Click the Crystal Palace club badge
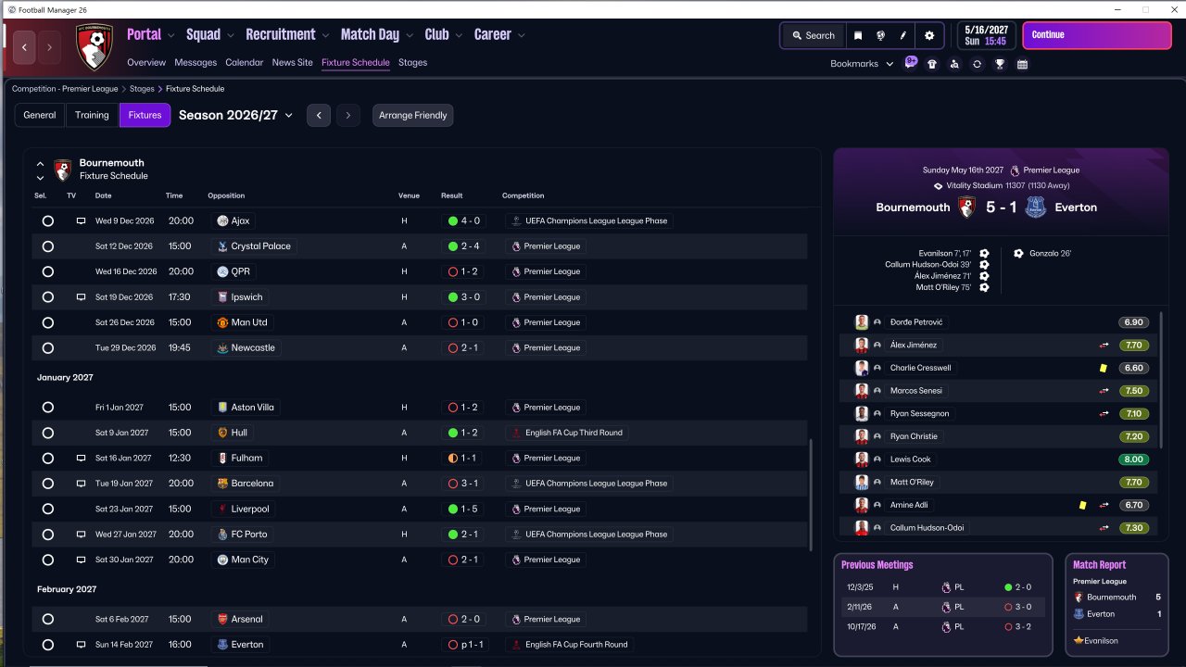The height and width of the screenshot is (667, 1186). point(221,246)
